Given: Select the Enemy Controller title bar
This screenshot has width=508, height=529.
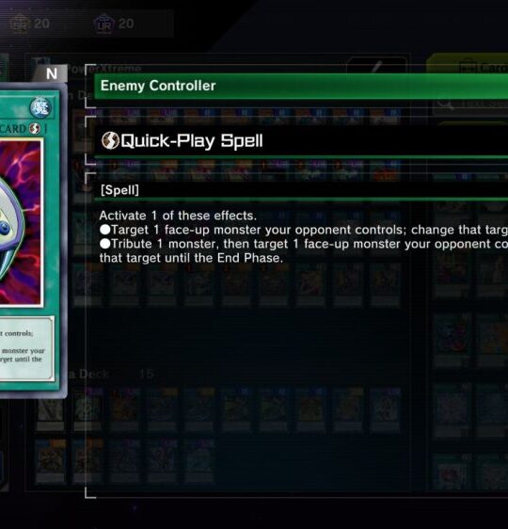Looking at the screenshot, I should (301, 86).
